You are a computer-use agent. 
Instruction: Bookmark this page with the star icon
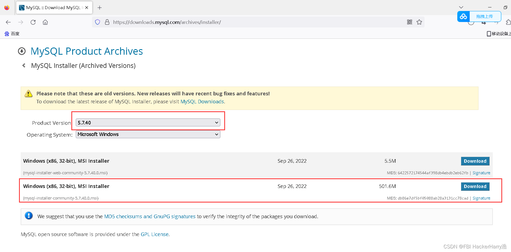tap(419, 22)
